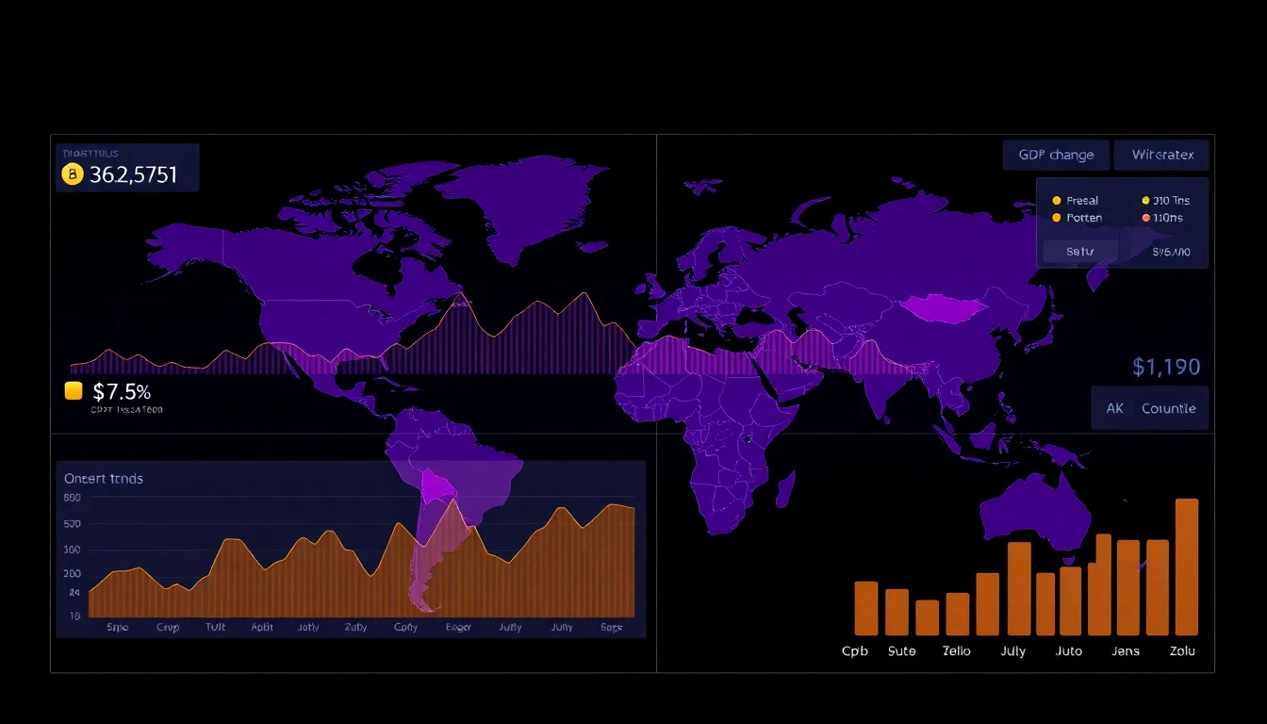1267x724 pixels.
Task: Click the Bitcoin icon beside 362,5751
Action: click(x=74, y=174)
